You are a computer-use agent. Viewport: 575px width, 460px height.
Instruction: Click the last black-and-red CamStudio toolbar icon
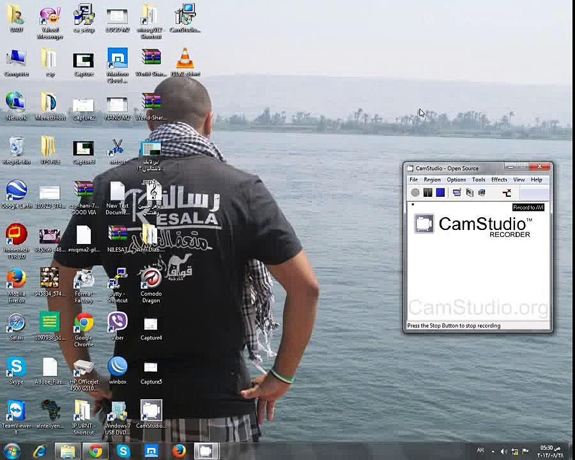(x=507, y=192)
